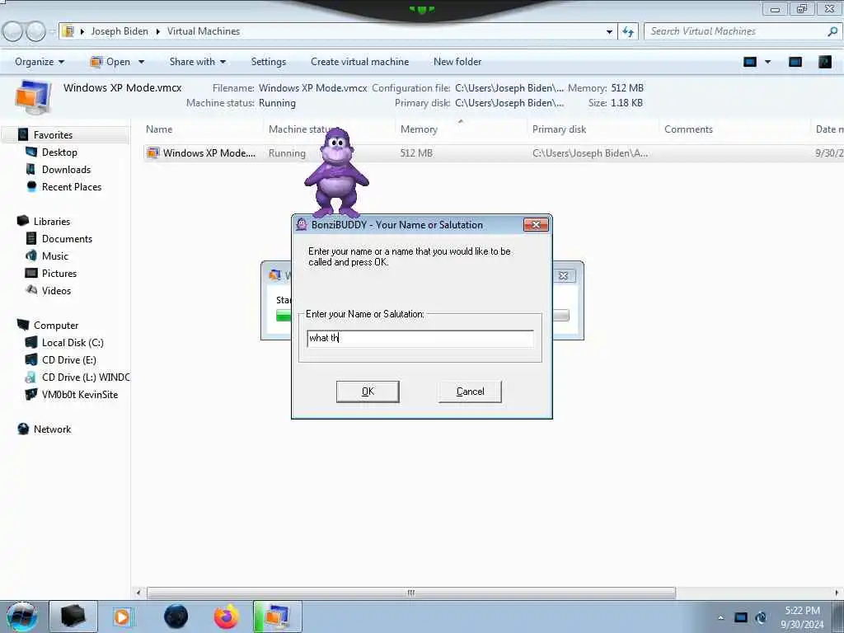Click the network tray icon
Viewport: 844px width, 633px height.
[761, 617]
